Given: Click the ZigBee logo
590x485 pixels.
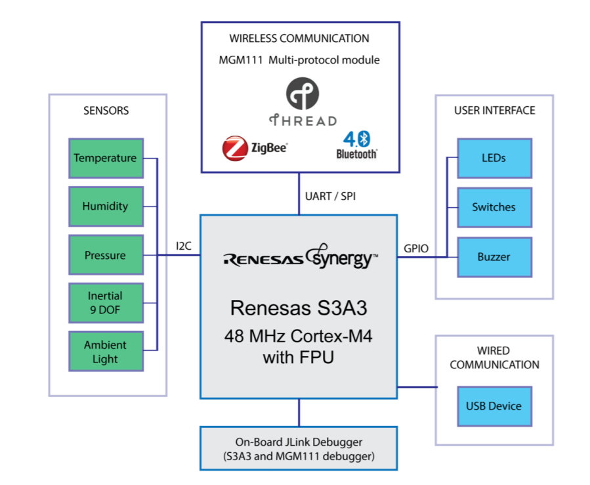Looking at the screenshot, I should (255, 148).
